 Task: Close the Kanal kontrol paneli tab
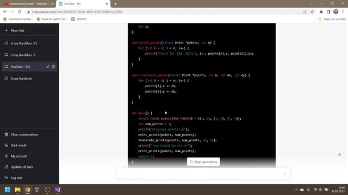[x=52, y=4]
